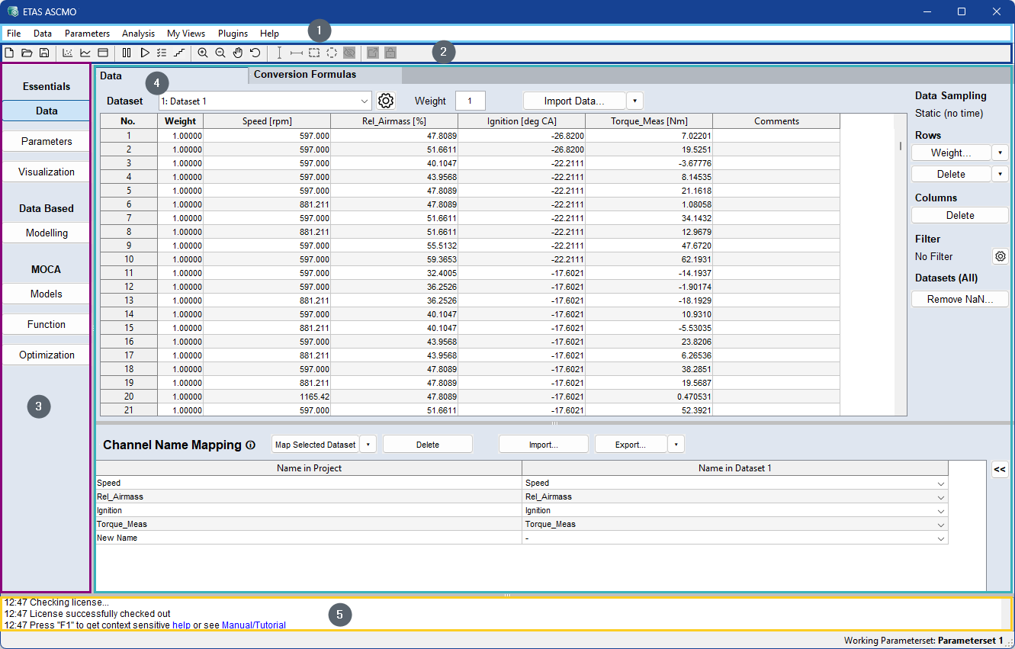Open the Manual/Tutorial link in log
Viewport: 1015px width, 649px height.
click(253, 625)
